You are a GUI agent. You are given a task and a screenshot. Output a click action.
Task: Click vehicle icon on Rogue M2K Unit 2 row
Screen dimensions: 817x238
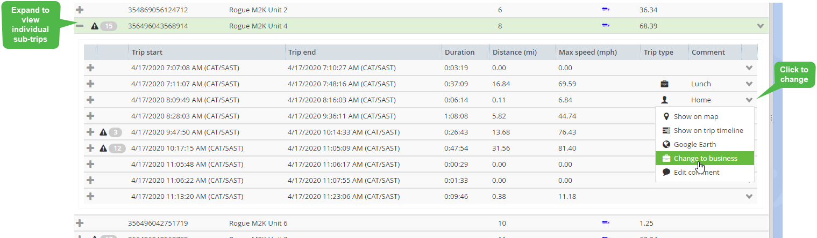[x=606, y=10]
